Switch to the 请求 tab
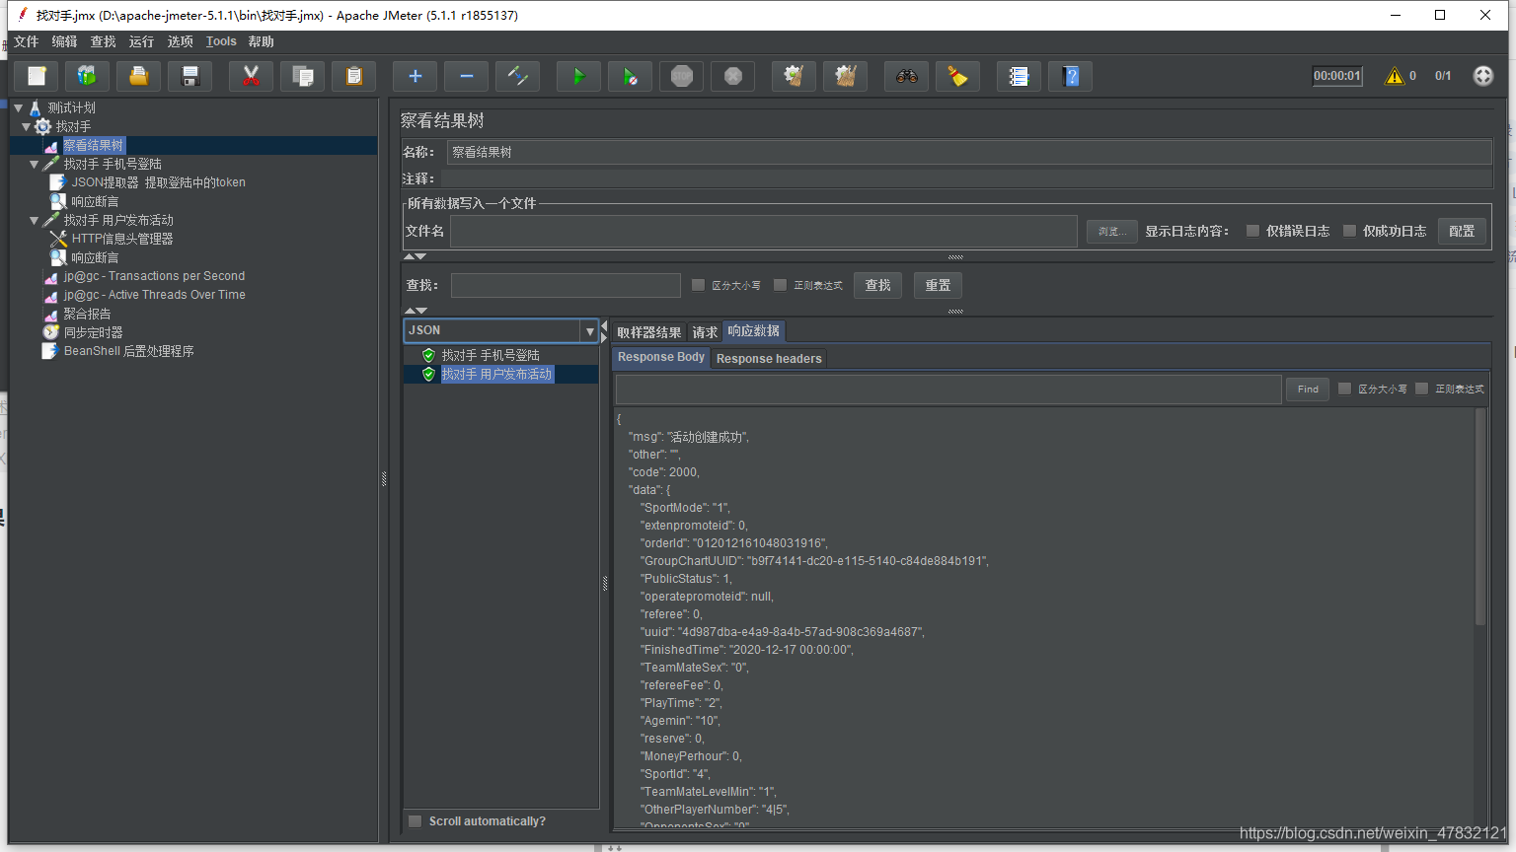Screen dimensions: 1516x852 [705, 332]
